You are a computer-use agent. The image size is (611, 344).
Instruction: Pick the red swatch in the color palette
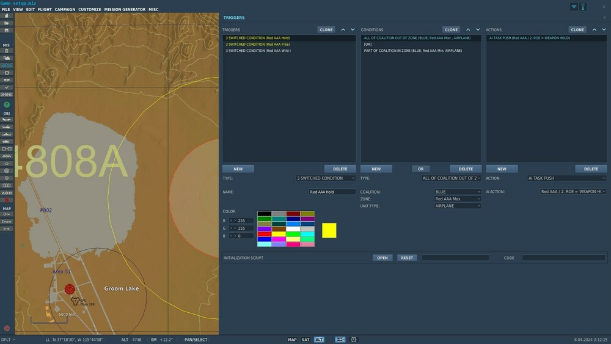point(264,234)
